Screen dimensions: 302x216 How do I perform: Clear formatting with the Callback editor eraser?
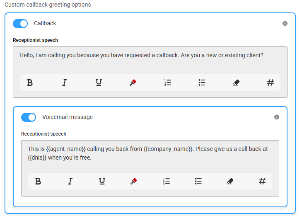[236, 83]
